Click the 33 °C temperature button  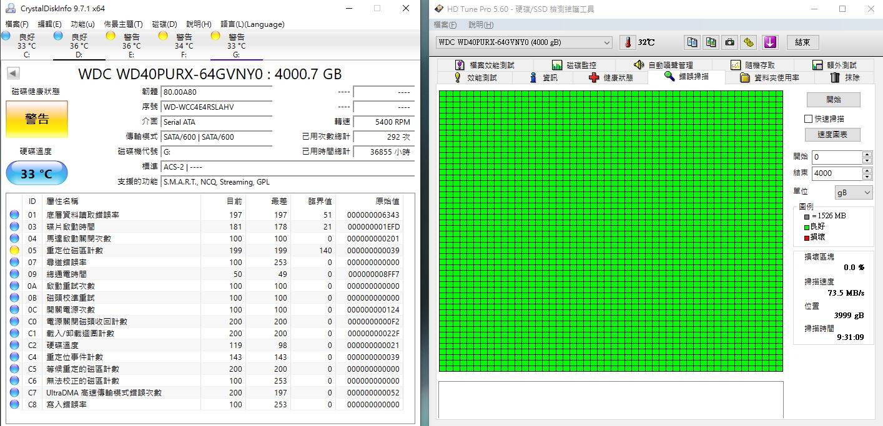coord(37,173)
